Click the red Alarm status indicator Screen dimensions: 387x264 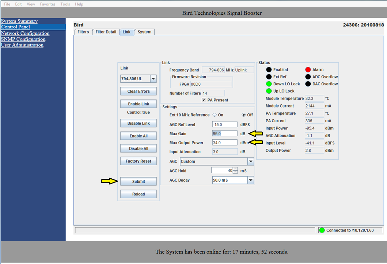click(308, 70)
